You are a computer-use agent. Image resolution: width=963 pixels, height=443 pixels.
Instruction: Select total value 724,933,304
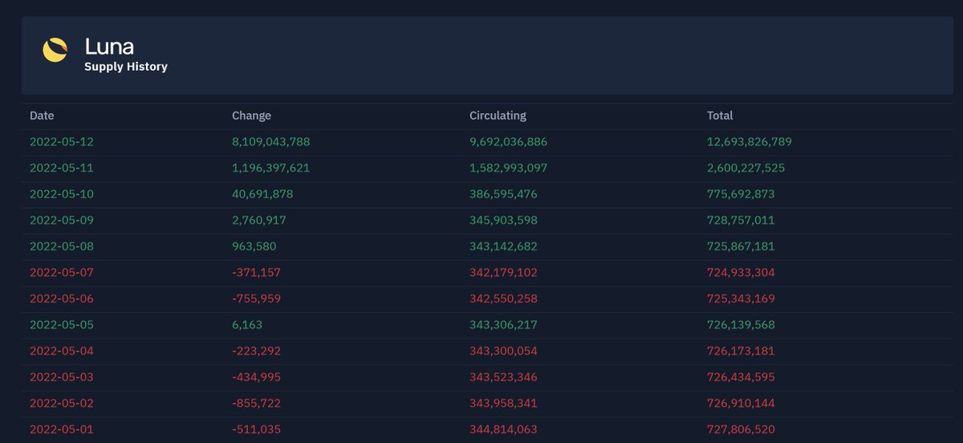click(x=742, y=273)
